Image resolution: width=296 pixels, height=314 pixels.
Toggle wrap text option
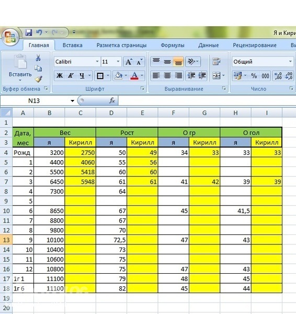(x=217, y=61)
